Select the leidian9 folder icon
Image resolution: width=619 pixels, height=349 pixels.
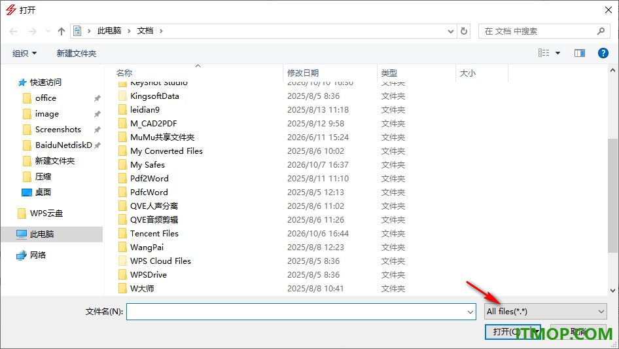122,109
